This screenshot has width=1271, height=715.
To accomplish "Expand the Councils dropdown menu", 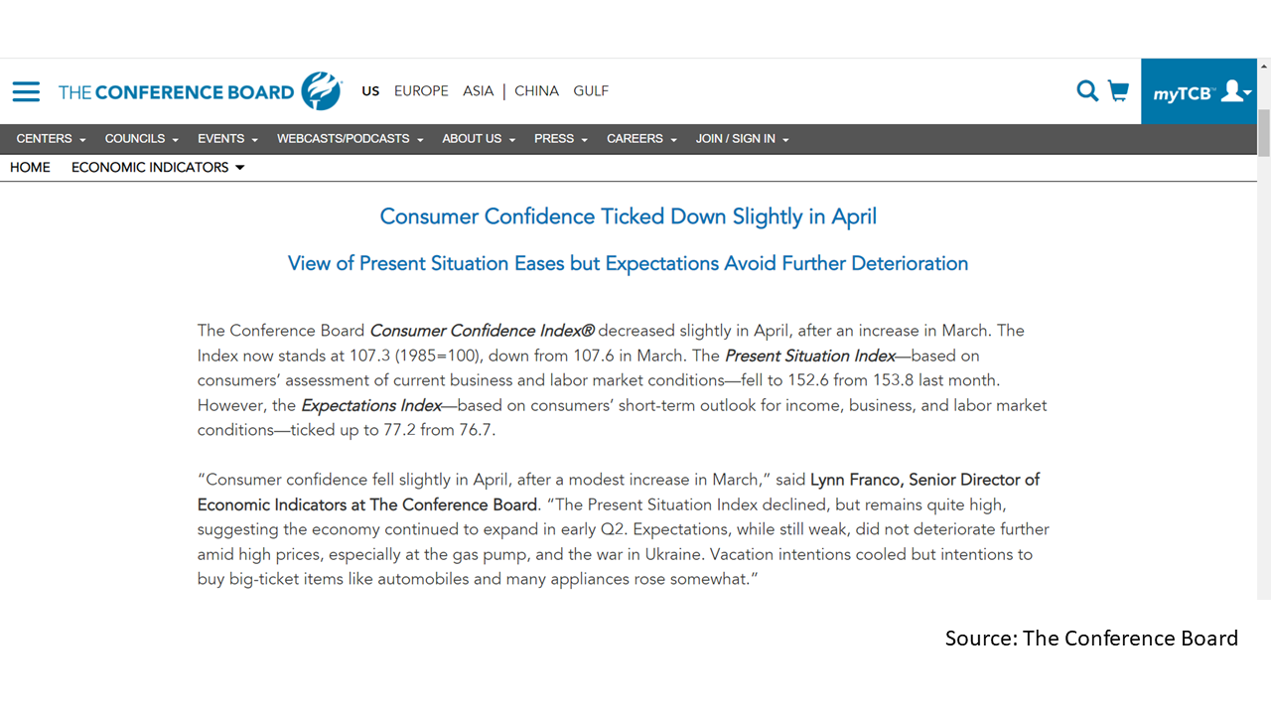I will coord(141,139).
